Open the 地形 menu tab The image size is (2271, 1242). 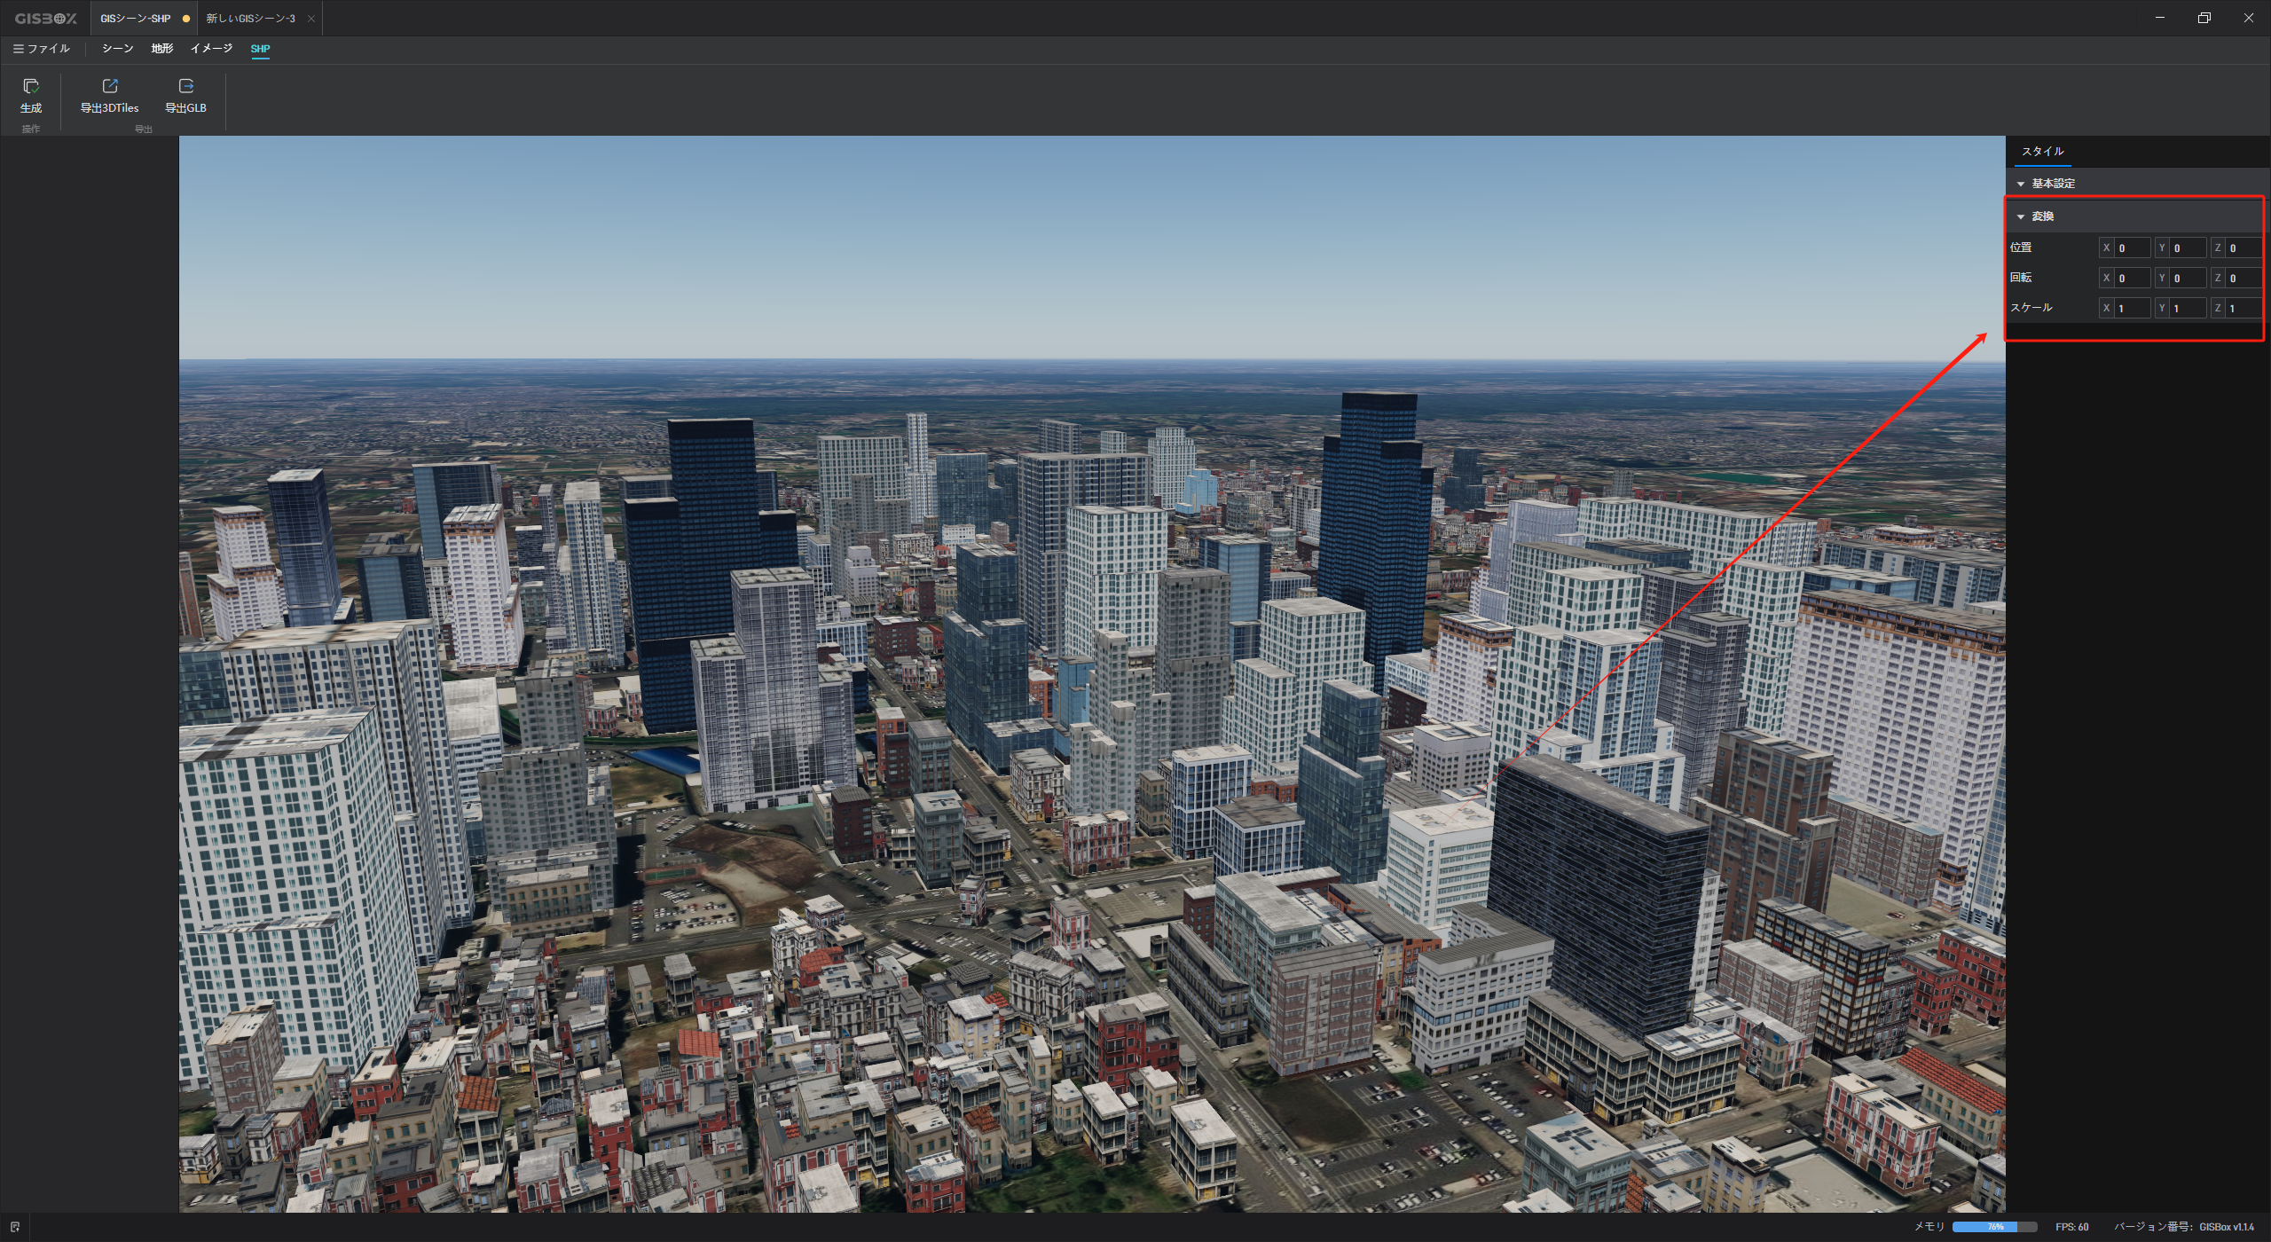point(161,49)
